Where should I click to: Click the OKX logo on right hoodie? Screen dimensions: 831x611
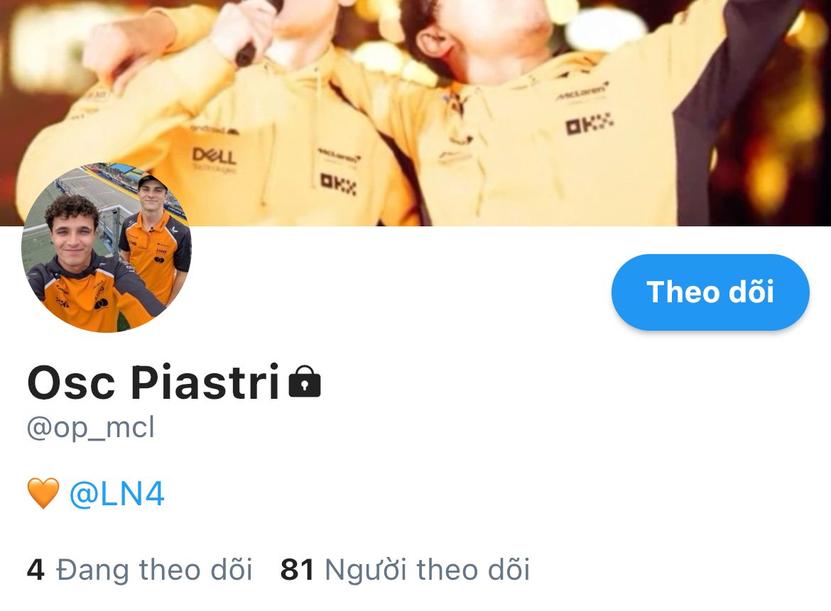pyautogui.click(x=590, y=123)
